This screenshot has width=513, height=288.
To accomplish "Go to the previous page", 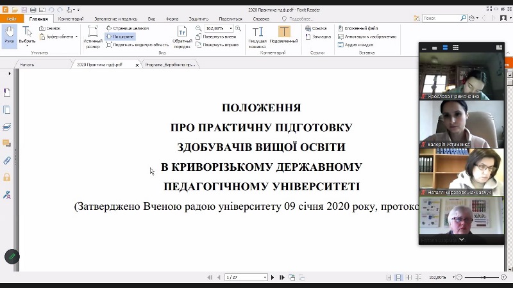I will tap(219, 277).
